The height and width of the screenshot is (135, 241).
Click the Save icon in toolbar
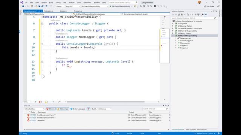39,6
